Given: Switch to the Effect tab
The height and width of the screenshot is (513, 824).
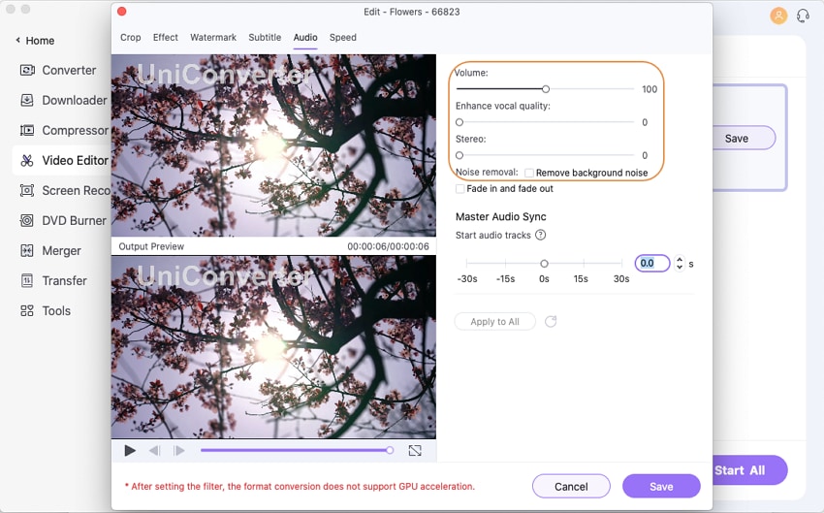Looking at the screenshot, I should (x=166, y=37).
